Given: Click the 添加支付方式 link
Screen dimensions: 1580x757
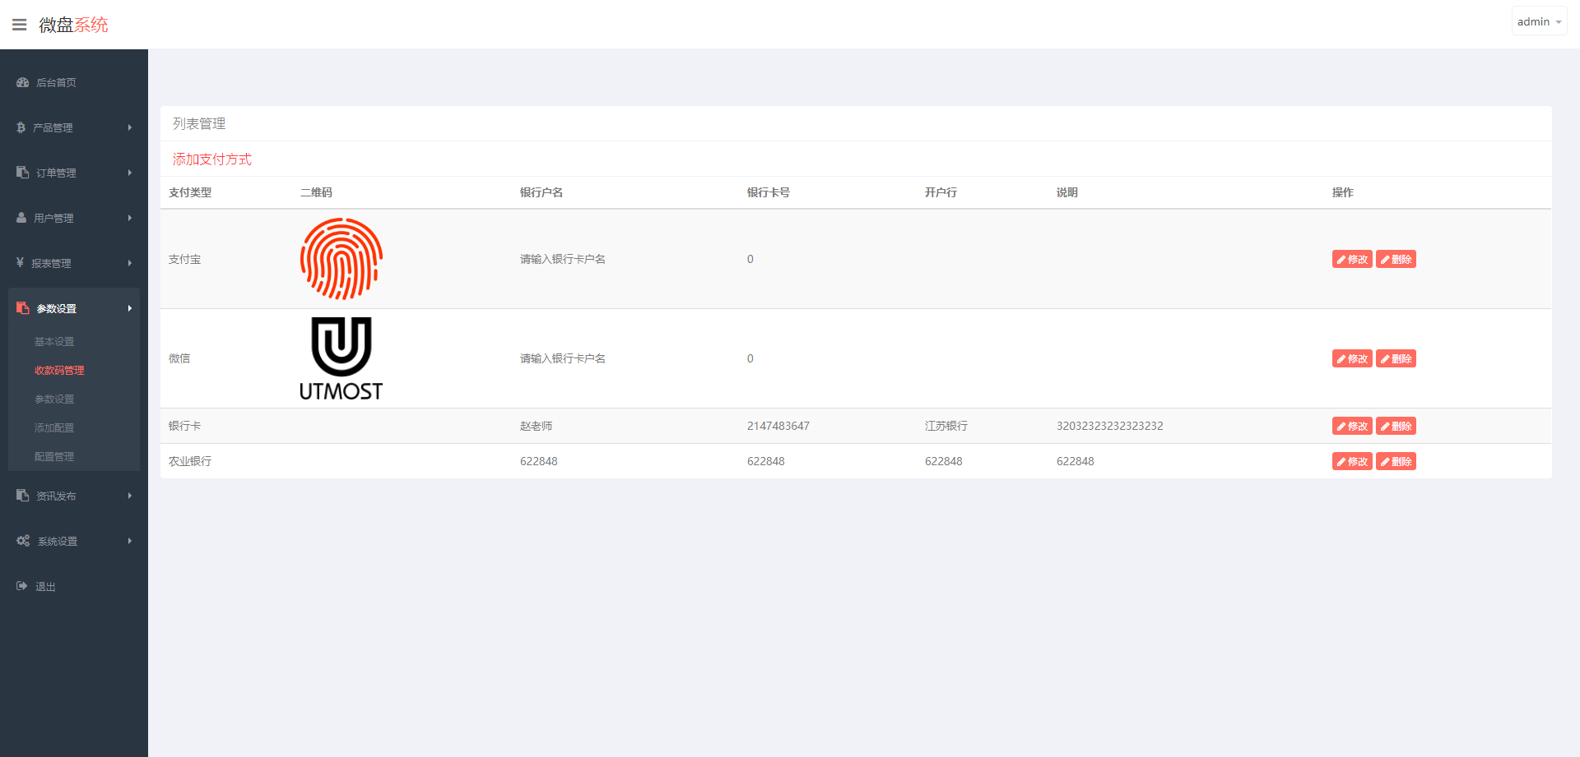Looking at the screenshot, I should (x=211, y=159).
